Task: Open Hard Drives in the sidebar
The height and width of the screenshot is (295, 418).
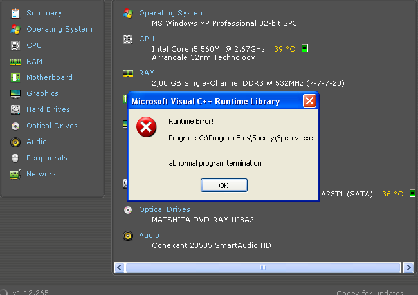Action: click(48, 109)
